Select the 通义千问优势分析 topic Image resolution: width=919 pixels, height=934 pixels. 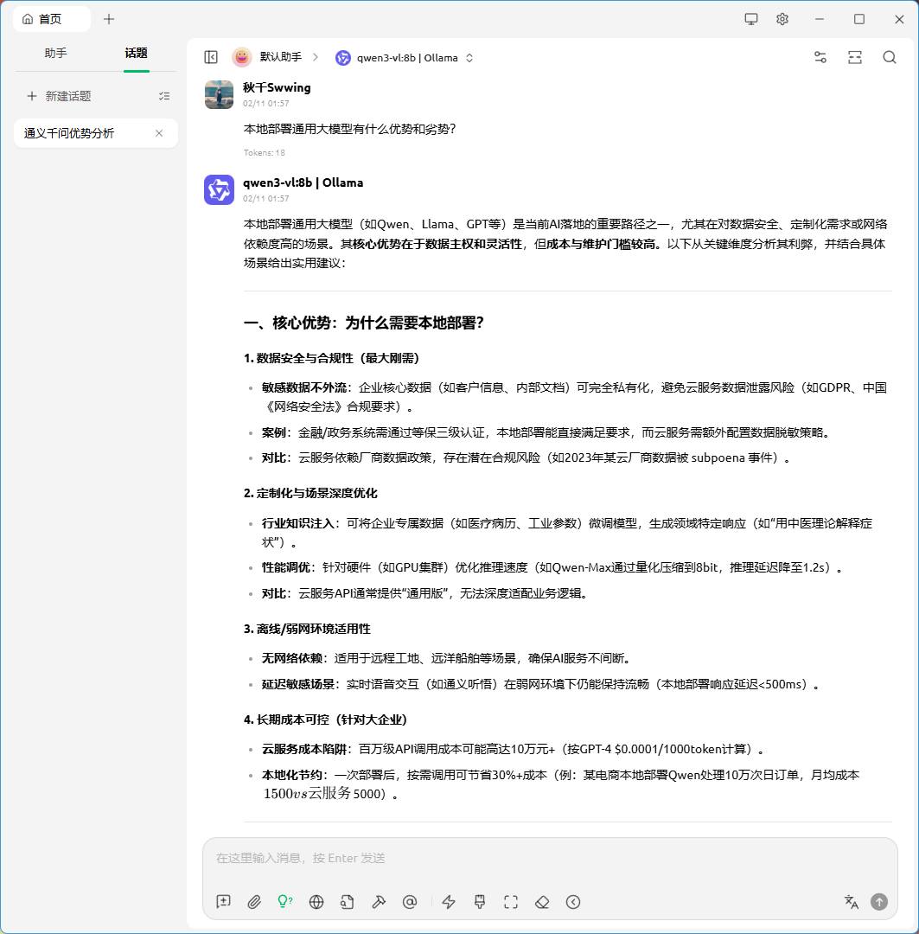click(95, 133)
